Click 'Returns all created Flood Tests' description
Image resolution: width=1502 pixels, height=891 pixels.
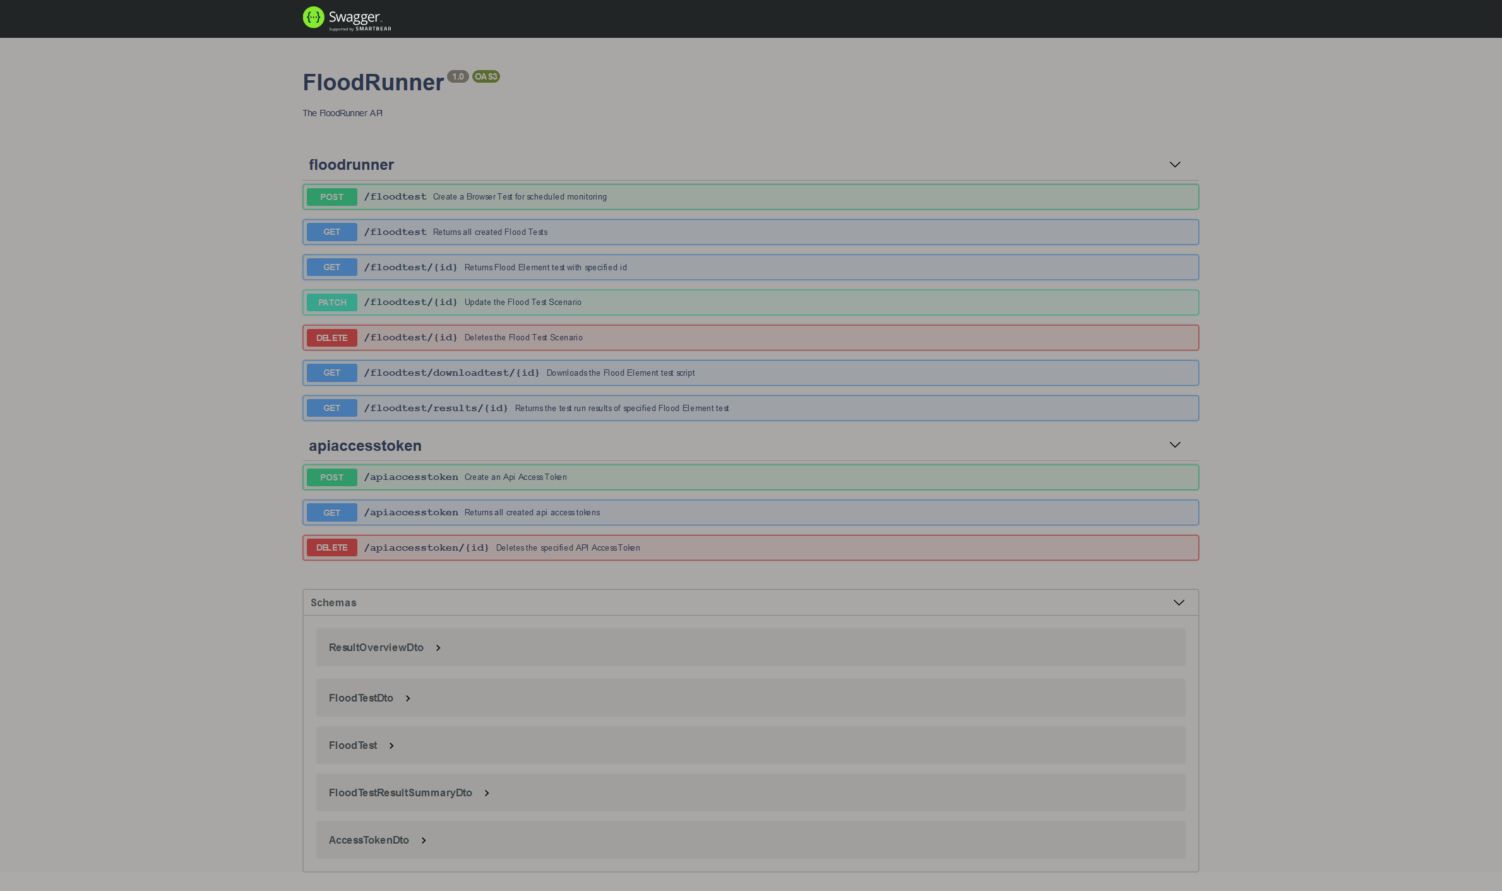[491, 232]
